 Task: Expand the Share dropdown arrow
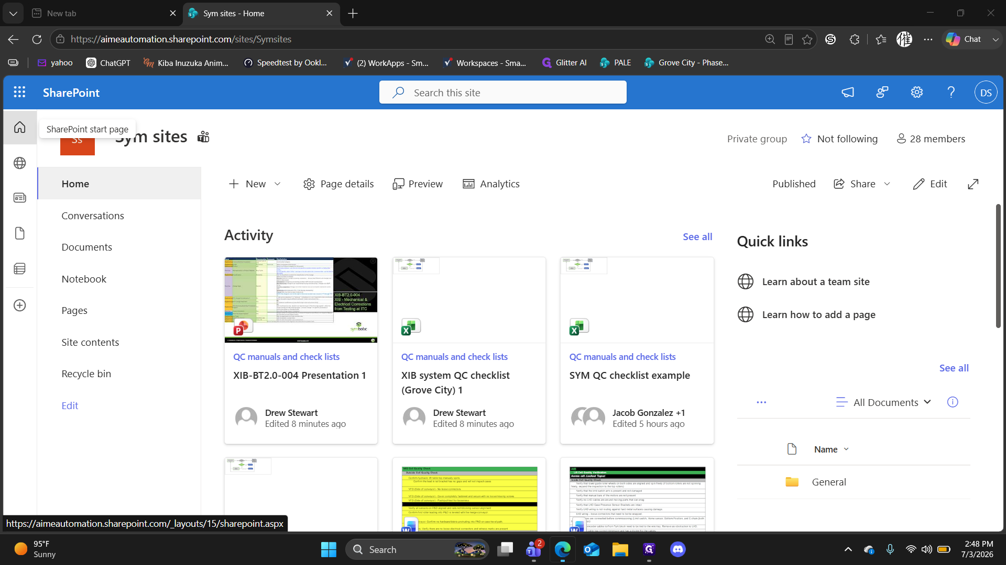(887, 184)
